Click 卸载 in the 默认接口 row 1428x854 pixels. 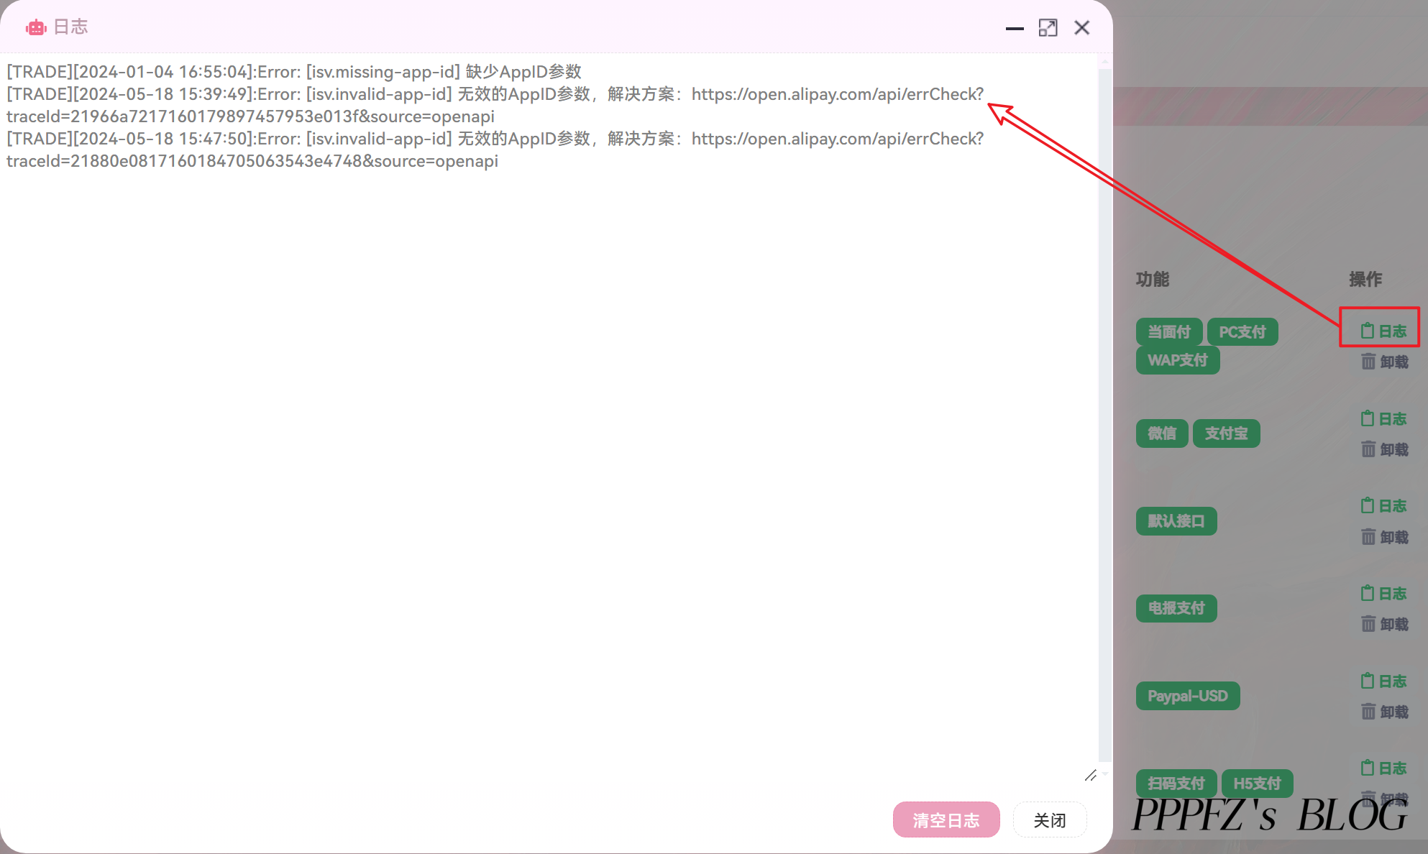coord(1385,537)
